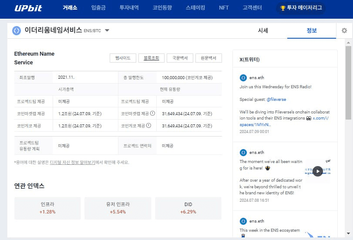Viewport: 353px width, 240px height.
Task: Click the CoinGecko circulating supply info icon
Action: click(149, 126)
